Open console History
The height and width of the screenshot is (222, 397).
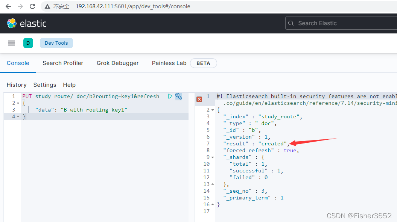(x=17, y=85)
